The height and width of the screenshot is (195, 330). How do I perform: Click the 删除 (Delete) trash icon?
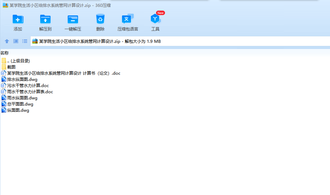[x=100, y=19]
